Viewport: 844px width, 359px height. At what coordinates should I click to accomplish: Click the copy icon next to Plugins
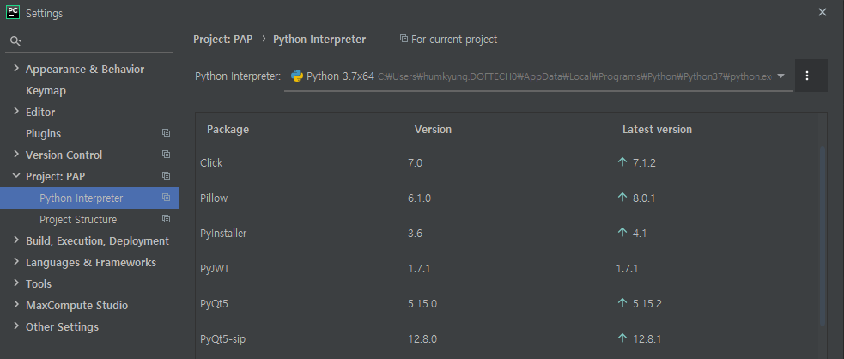pos(166,133)
